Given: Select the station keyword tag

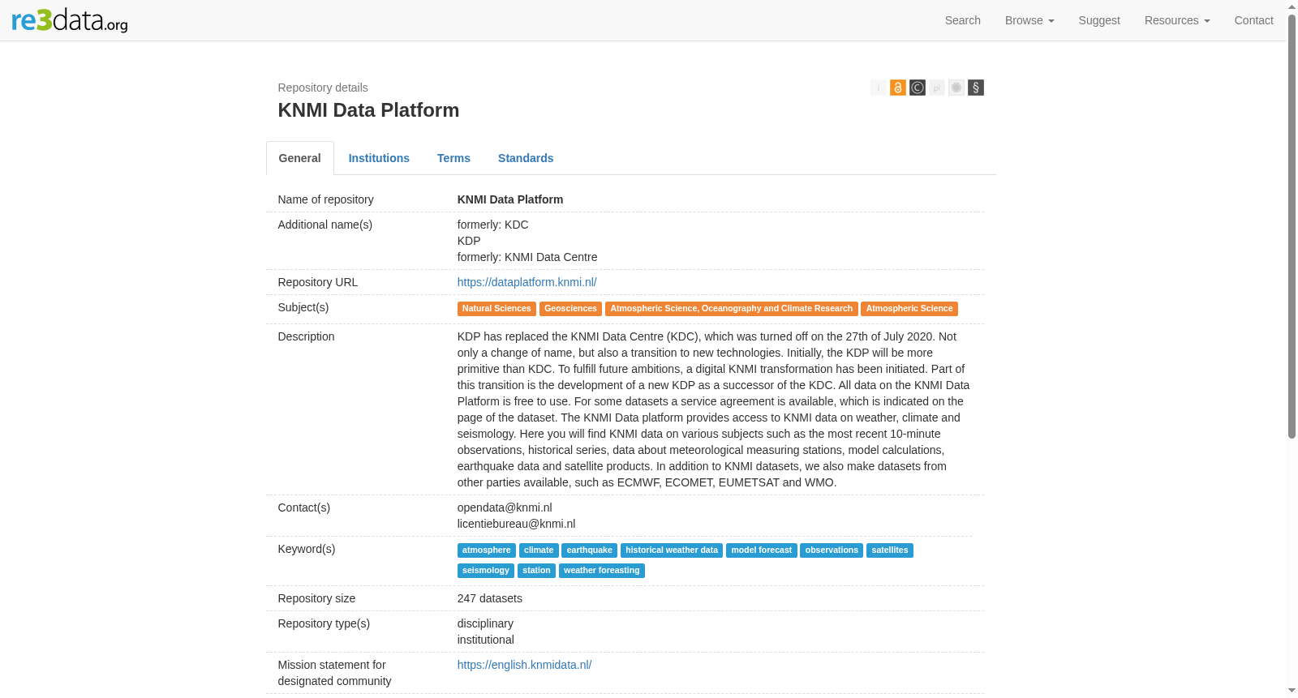Looking at the screenshot, I should tap(536, 571).
